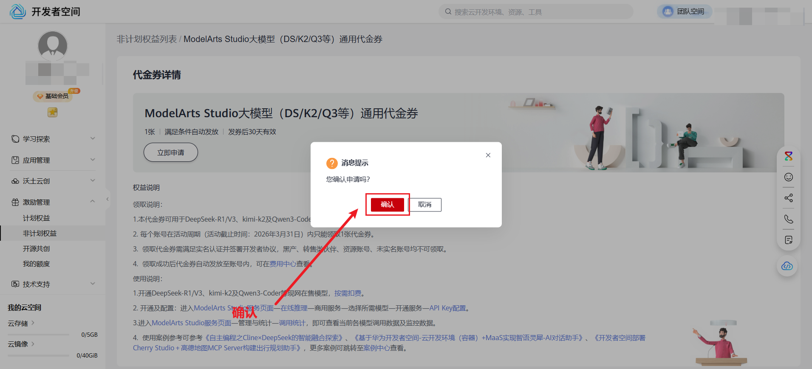Screen dimensions: 812x369
Task: Click the orange question mark dialog icon
Action: [332, 163]
